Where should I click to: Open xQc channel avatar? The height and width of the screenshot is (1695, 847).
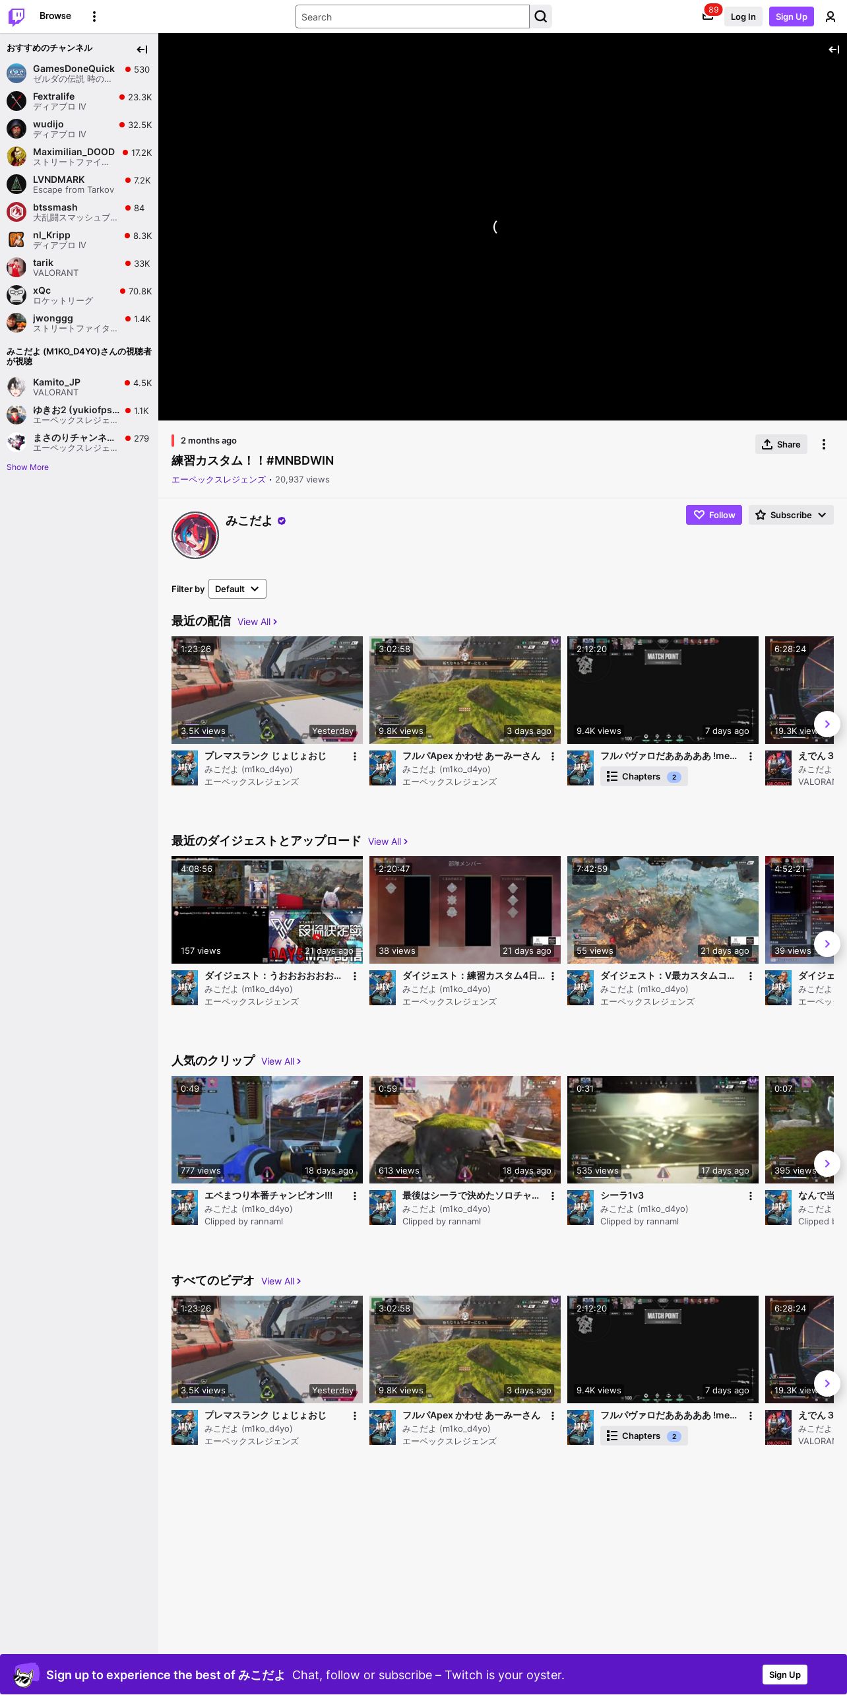coord(16,295)
